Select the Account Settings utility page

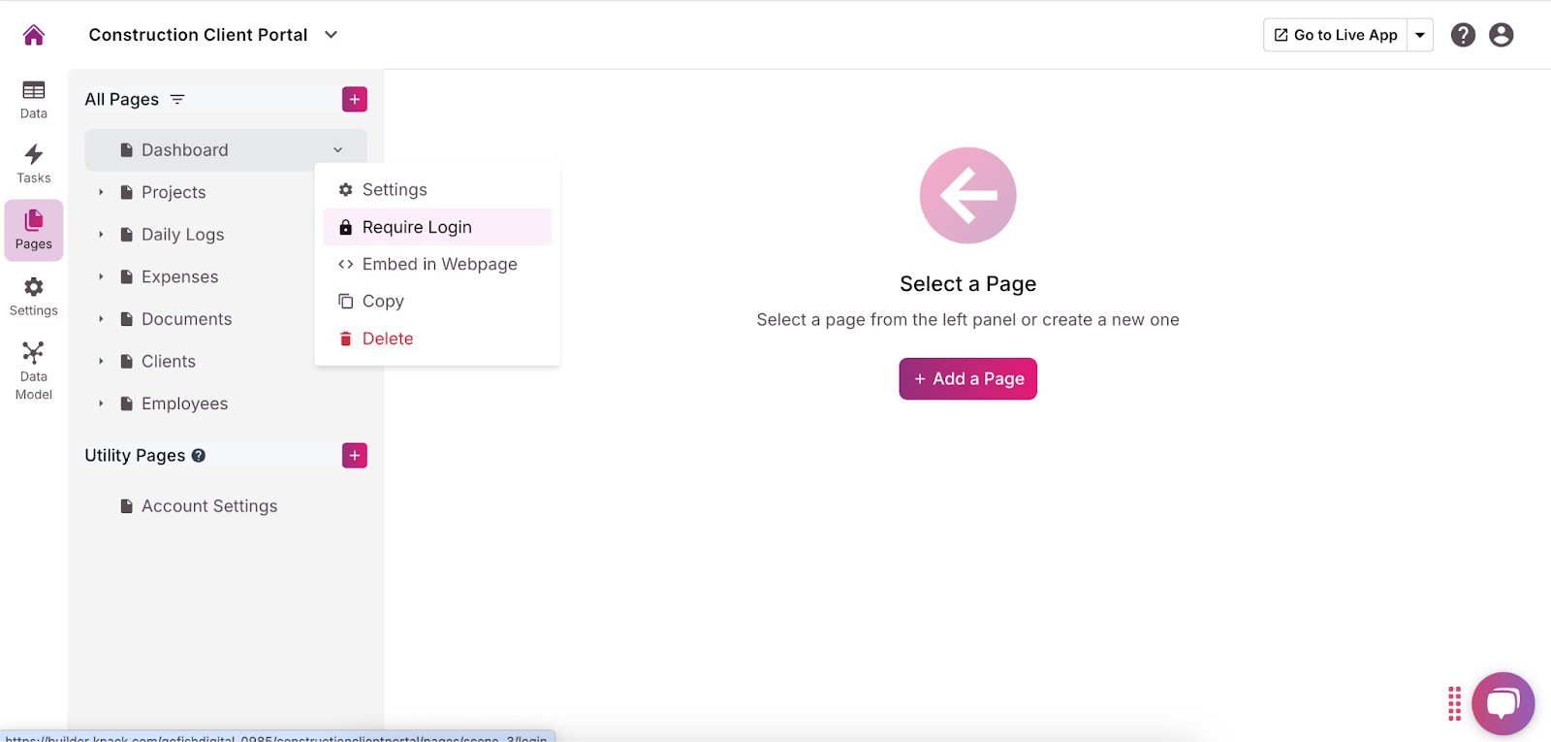click(x=208, y=506)
